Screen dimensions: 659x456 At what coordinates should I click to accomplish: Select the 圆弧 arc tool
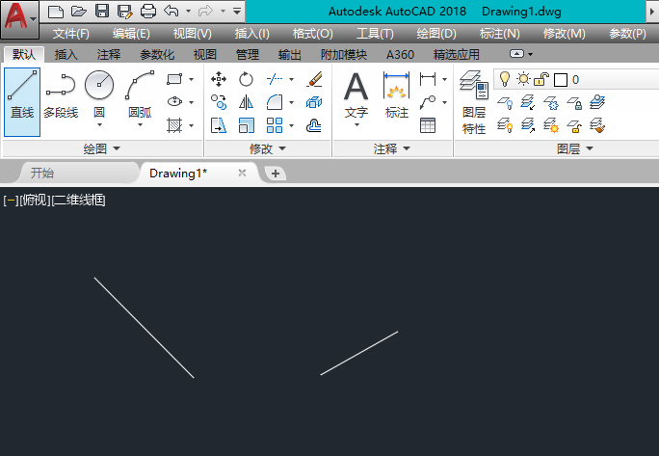pos(140,94)
